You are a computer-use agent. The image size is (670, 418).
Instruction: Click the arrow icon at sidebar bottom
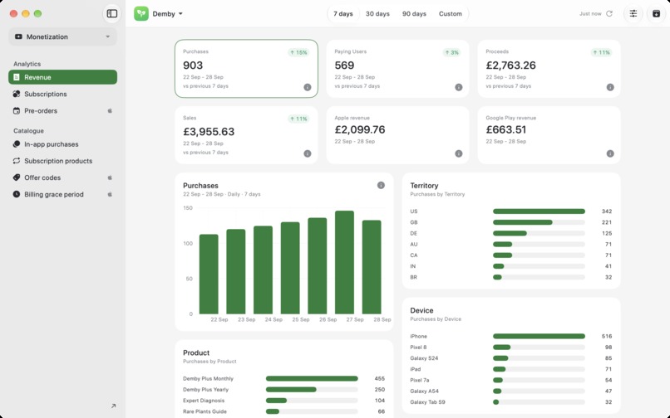click(x=113, y=406)
